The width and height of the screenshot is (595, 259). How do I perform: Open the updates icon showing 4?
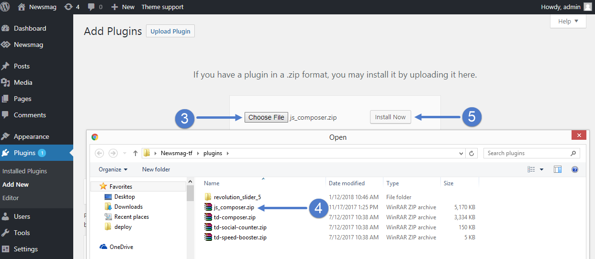[x=72, y=7]
